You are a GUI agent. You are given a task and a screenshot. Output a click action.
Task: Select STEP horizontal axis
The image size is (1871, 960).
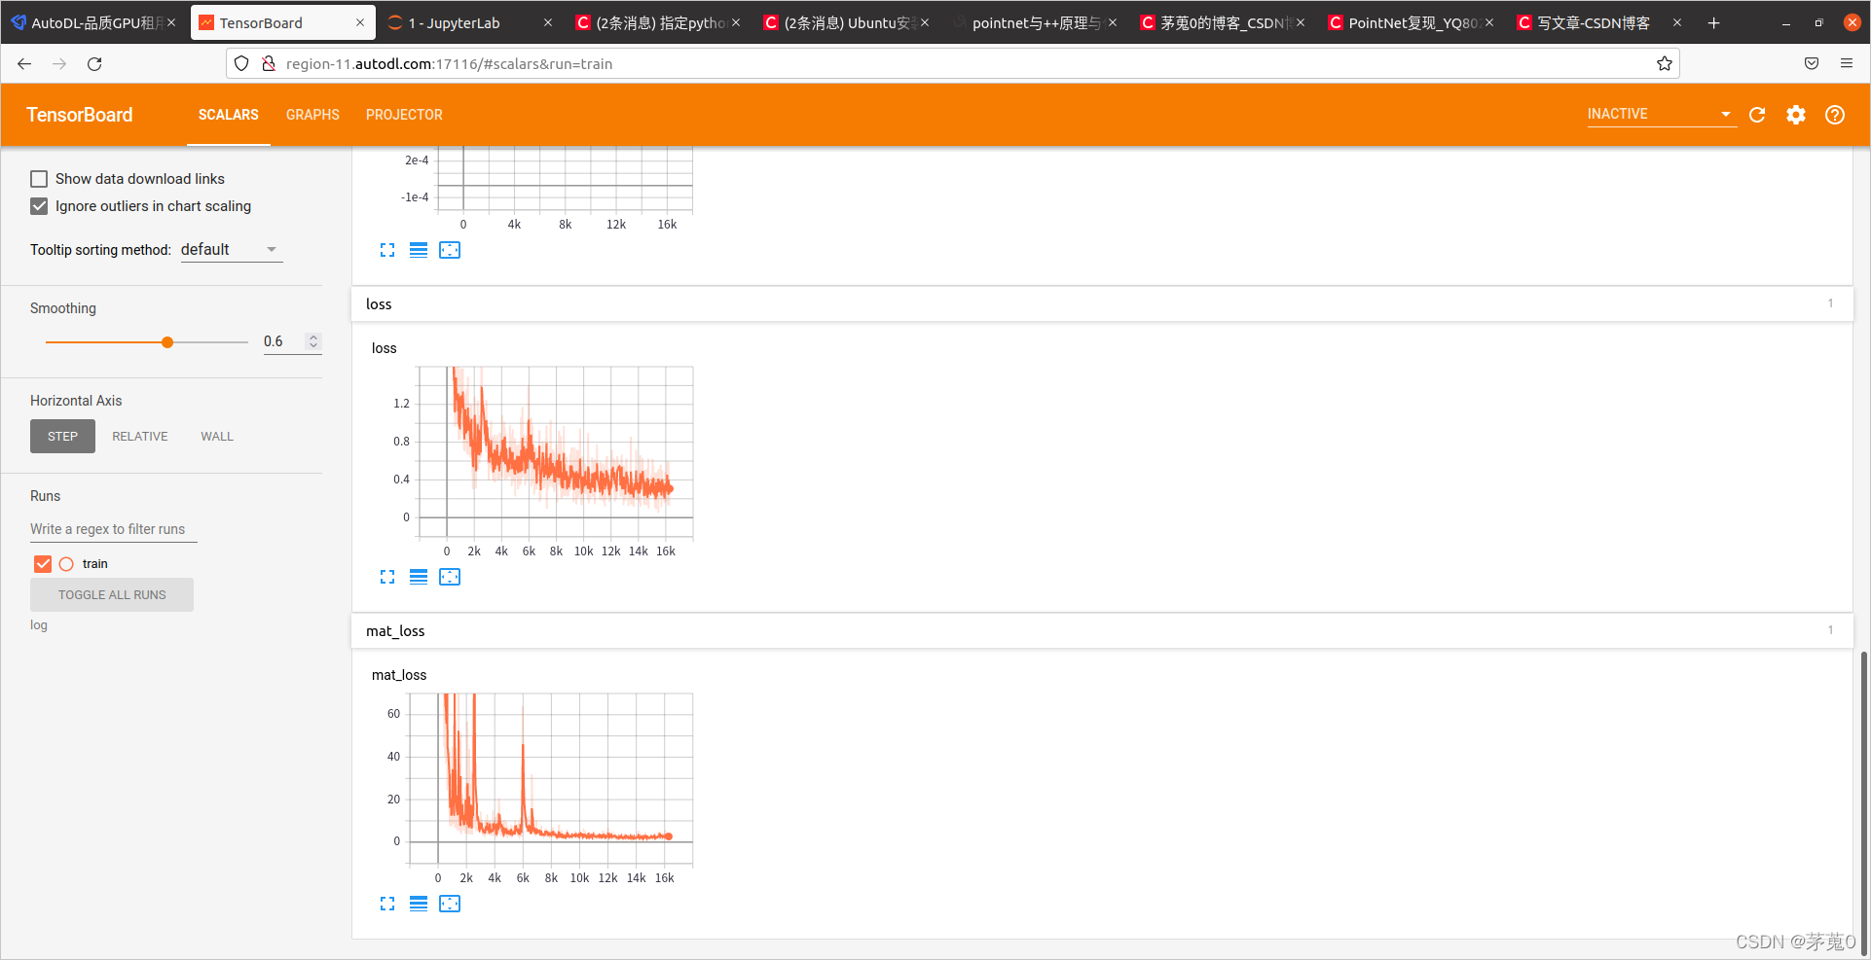pyautogui.click(x=62, y=436)
